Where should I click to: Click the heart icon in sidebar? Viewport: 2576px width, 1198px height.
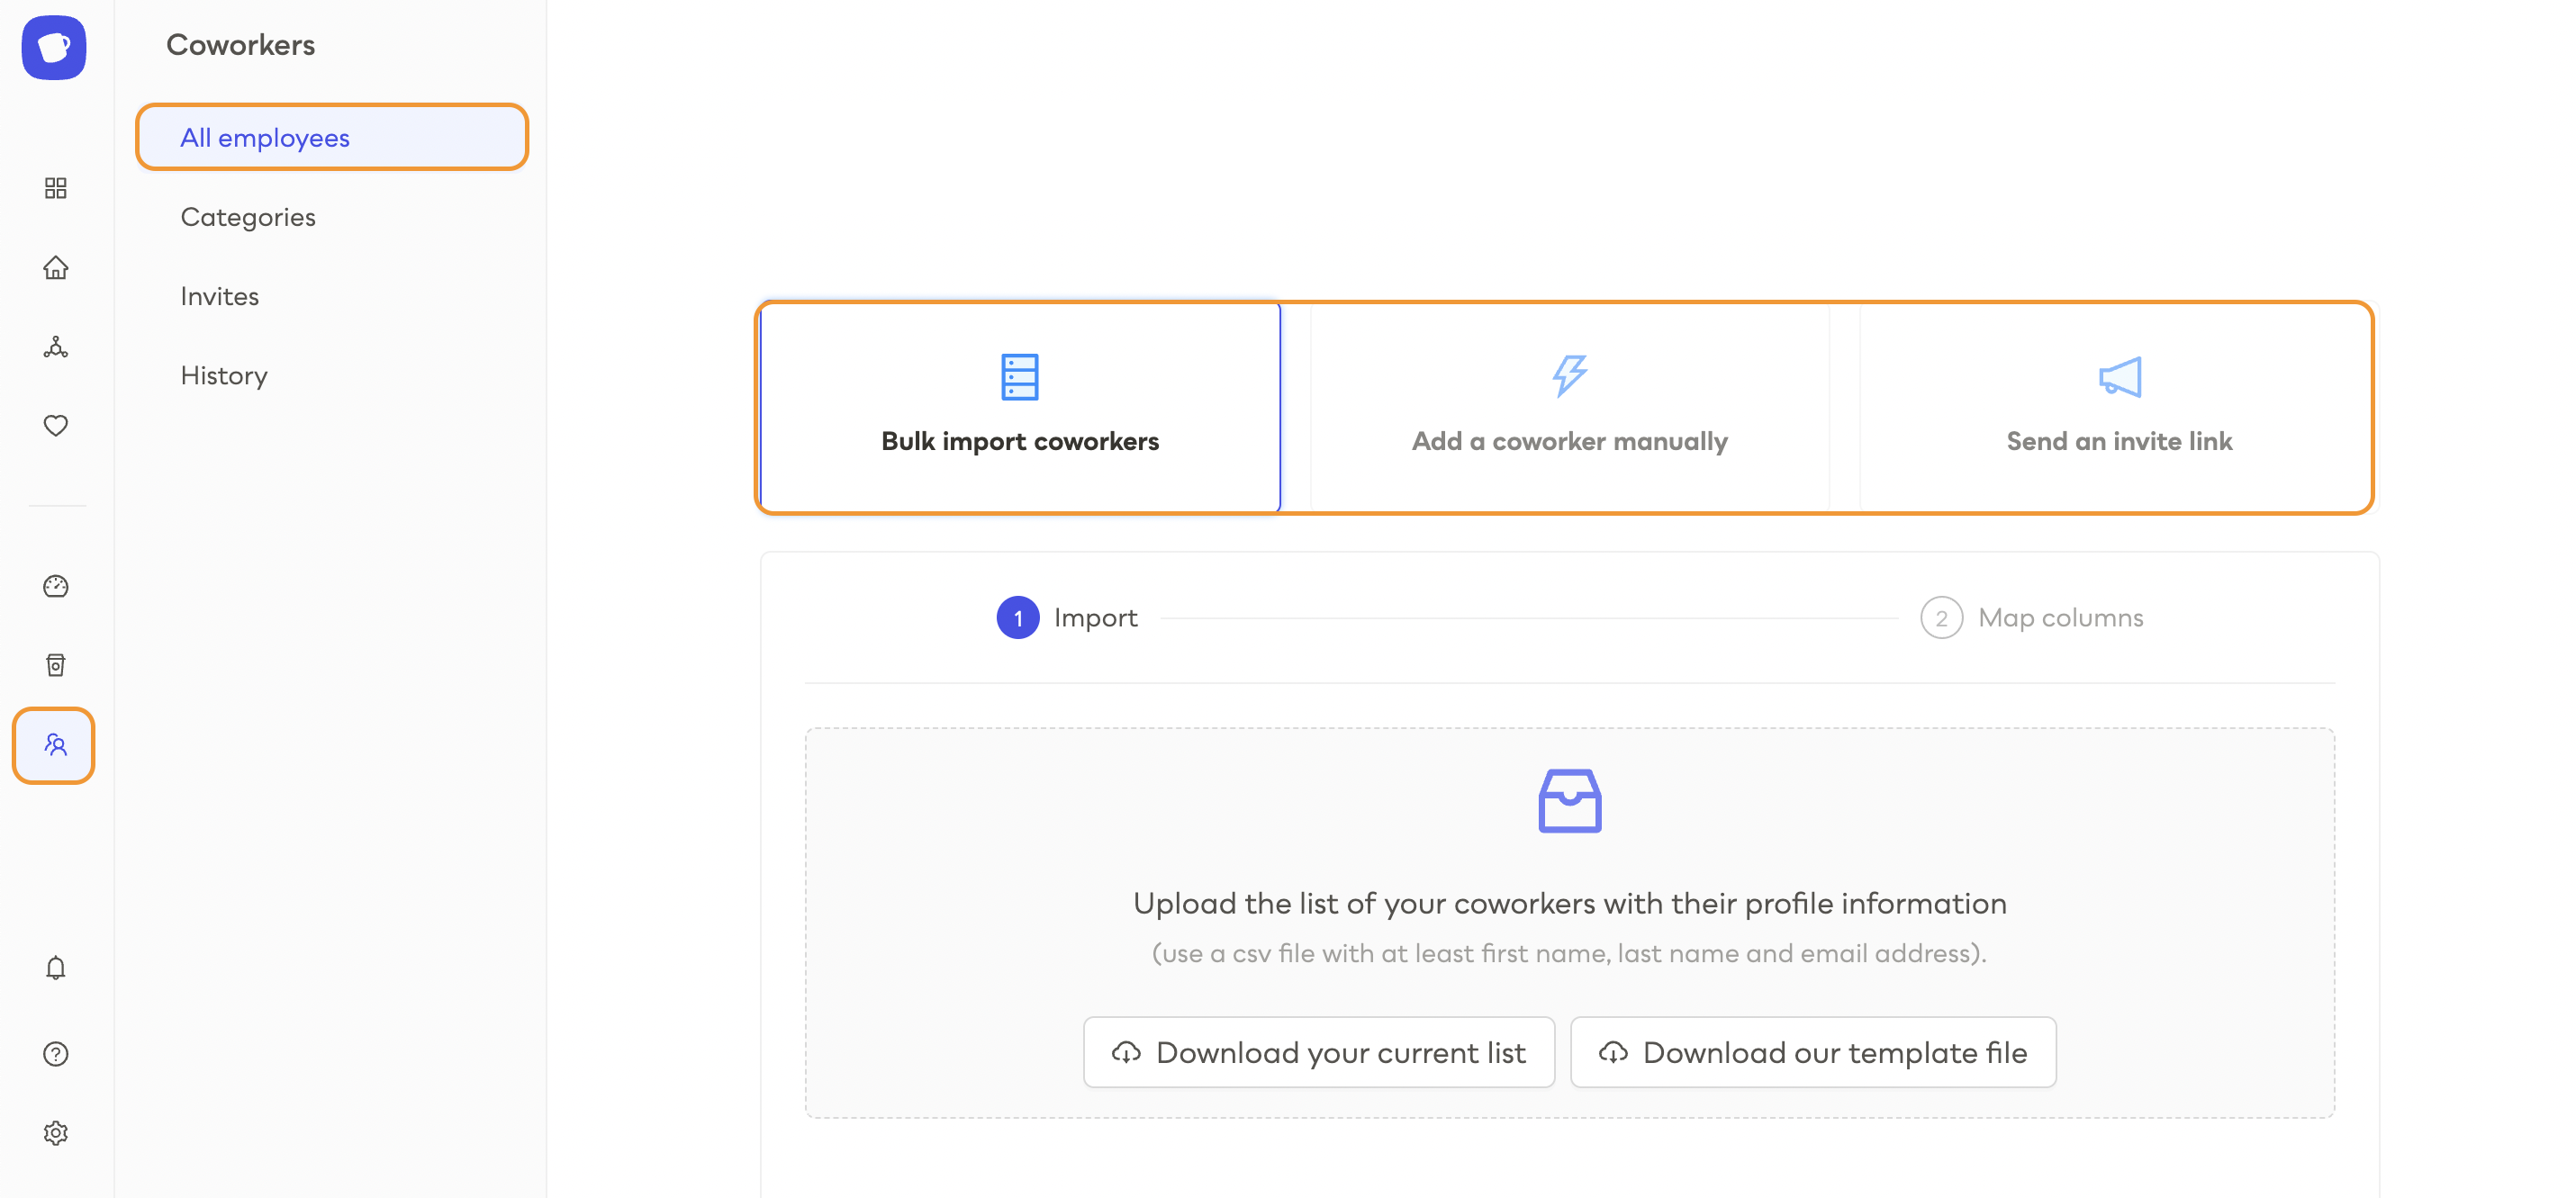(56, 425)
